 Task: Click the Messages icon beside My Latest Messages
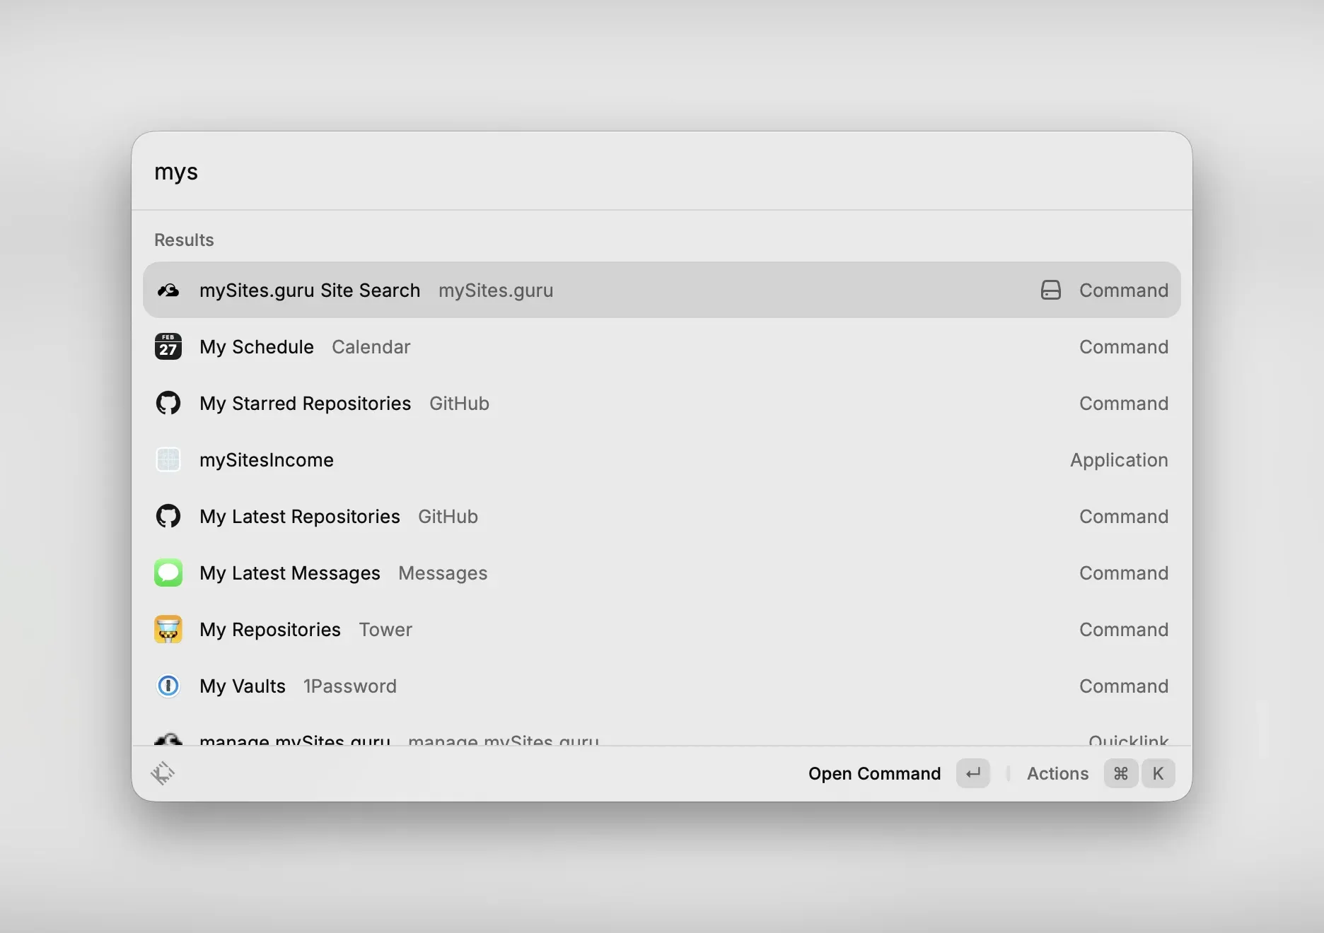(x=168, y=573)
